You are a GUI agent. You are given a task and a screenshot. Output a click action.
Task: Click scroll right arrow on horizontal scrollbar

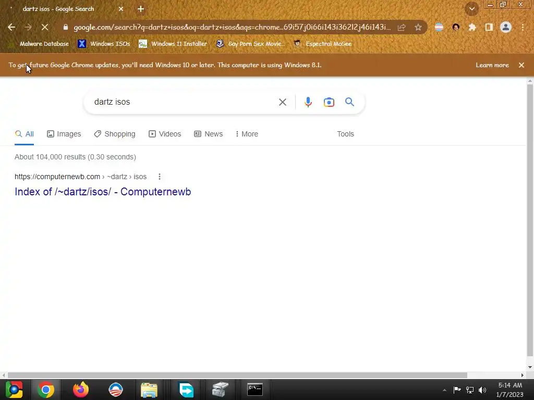point(522,375)
